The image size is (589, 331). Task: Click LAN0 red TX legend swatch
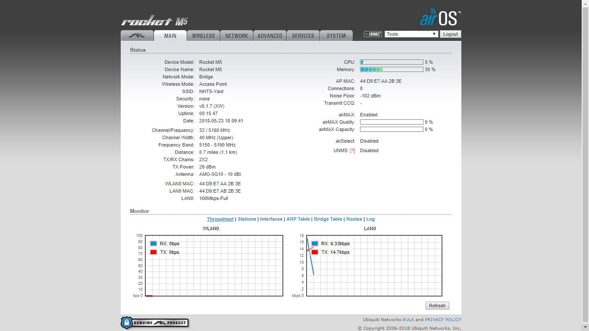tap(315, 252)
